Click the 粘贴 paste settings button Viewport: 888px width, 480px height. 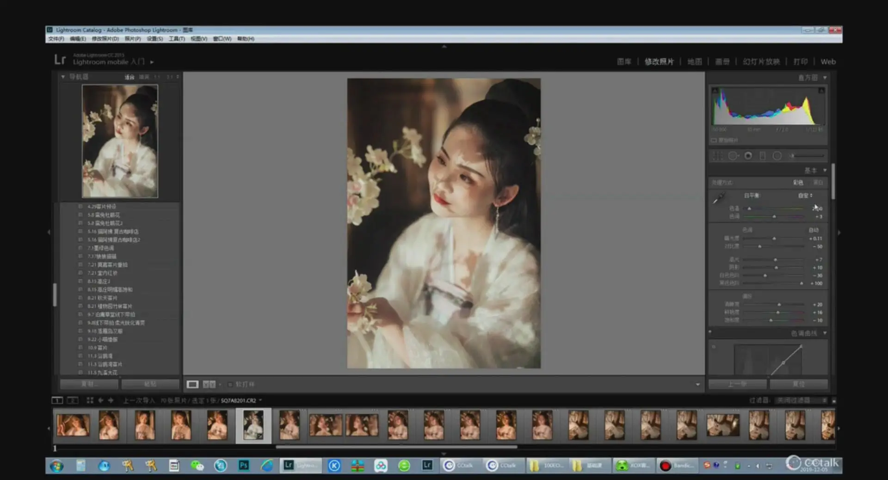tap(150, 384)
